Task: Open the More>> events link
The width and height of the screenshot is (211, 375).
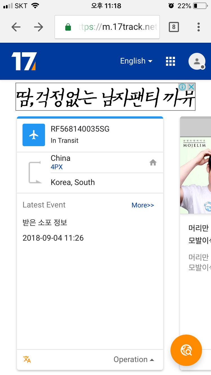Action: (x=143, y=205)
